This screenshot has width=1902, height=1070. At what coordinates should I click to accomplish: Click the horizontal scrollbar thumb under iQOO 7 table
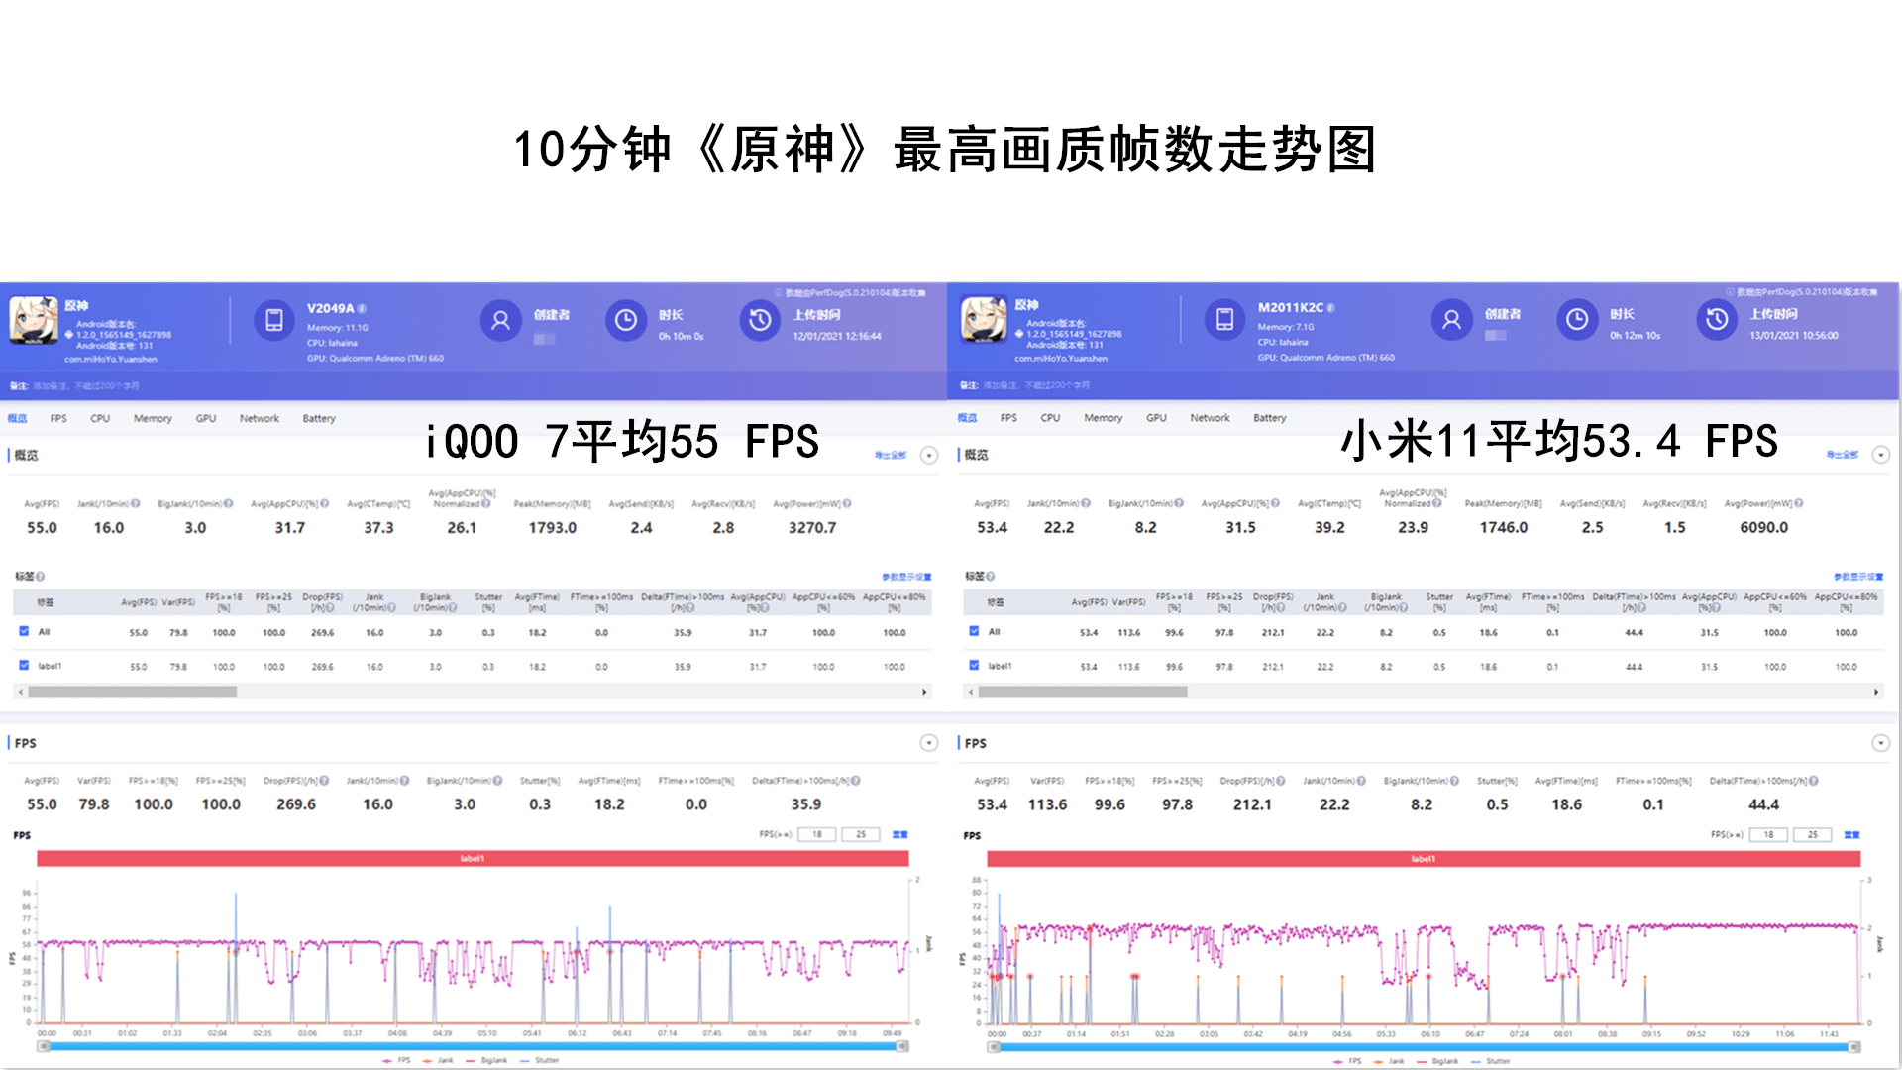(132, 692)
